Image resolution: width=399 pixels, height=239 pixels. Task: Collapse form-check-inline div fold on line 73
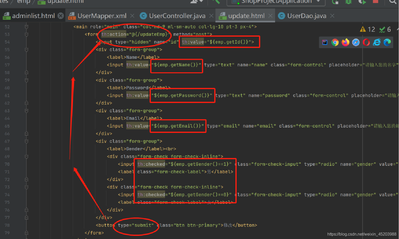coord(26,187)
